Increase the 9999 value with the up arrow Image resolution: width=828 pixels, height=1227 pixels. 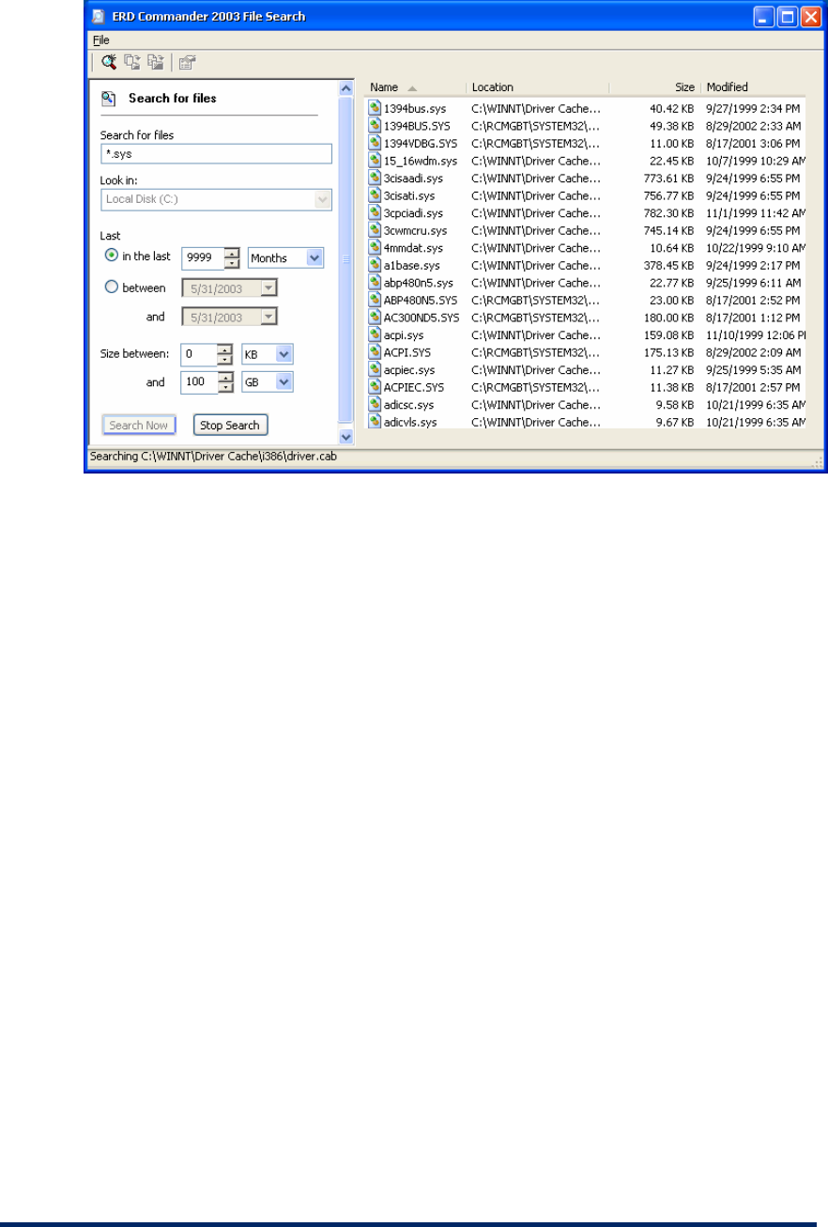[x=232, y=252]
